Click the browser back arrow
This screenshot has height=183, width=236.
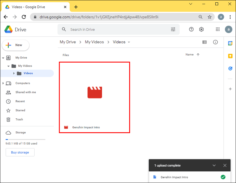(6, 17)
